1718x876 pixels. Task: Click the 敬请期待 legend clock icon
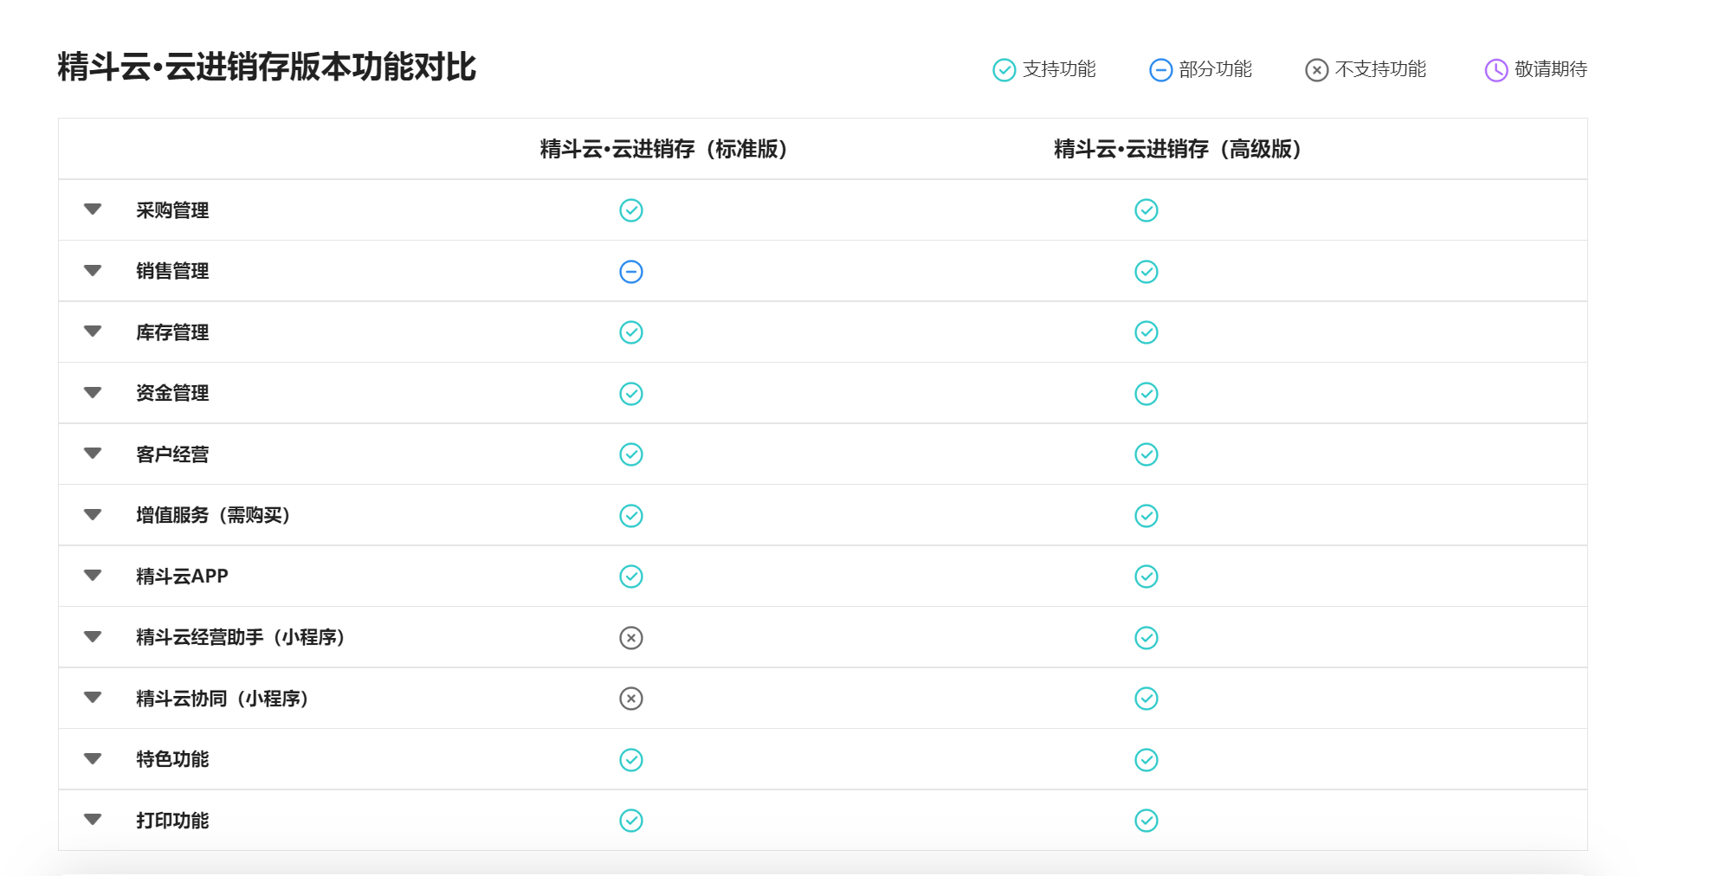click(1496, 70)
